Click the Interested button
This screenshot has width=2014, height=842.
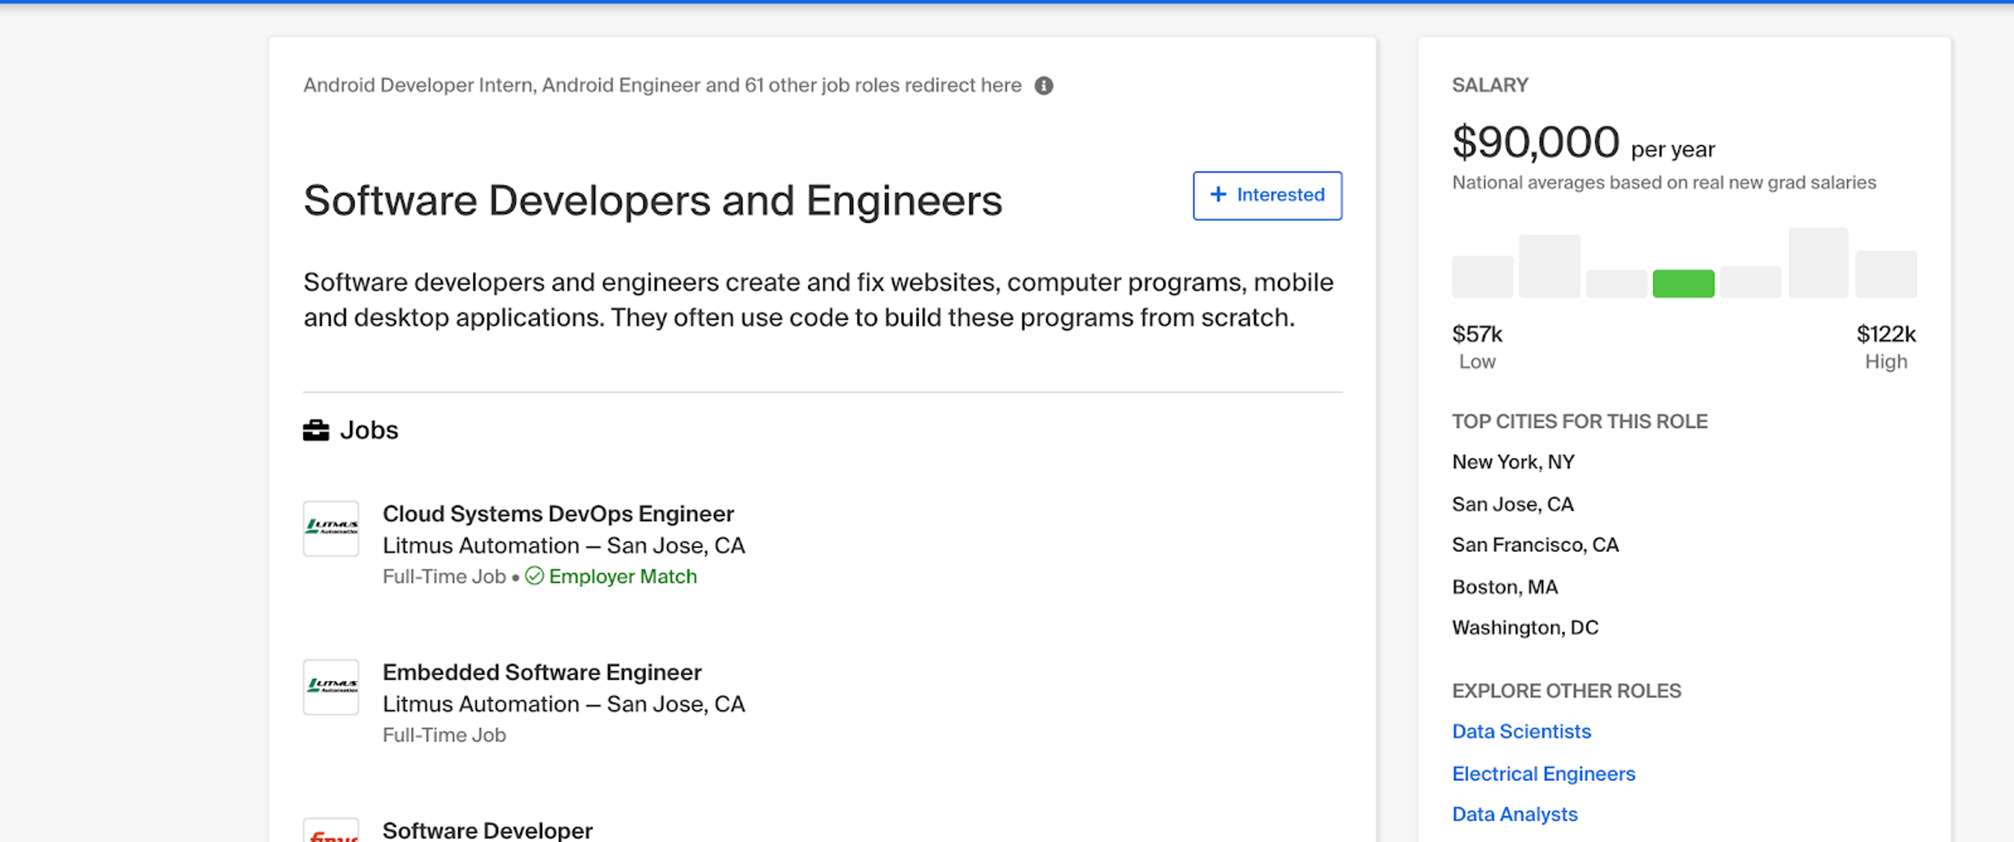click(x=1267, y=196)
